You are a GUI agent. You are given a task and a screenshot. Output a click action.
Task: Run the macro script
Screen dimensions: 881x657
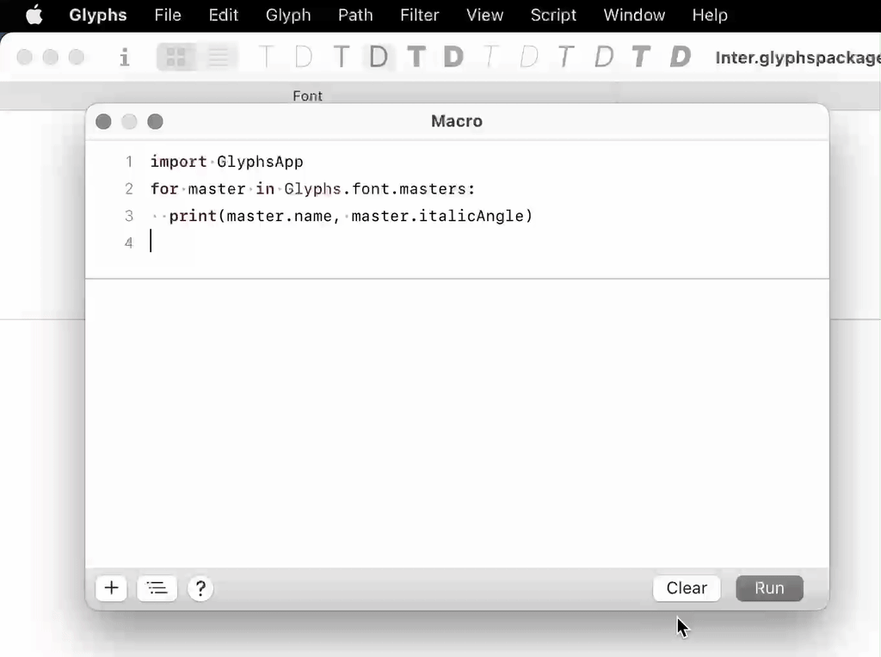coord(769,588)
